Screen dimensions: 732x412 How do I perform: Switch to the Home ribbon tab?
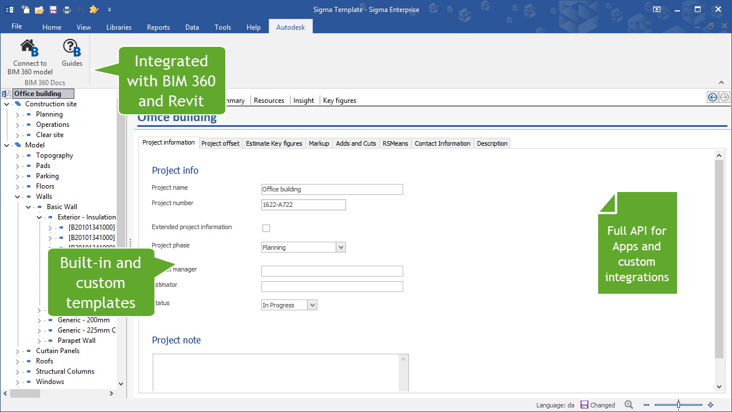tap(51, 27)
